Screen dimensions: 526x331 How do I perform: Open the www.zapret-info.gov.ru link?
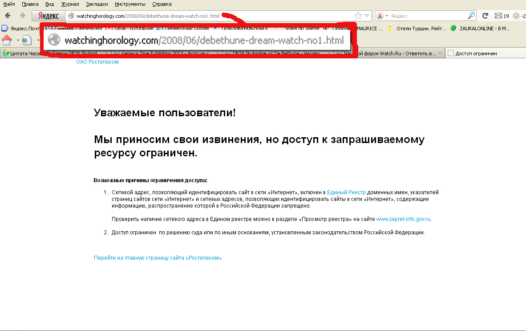click(x=403, y=219)
